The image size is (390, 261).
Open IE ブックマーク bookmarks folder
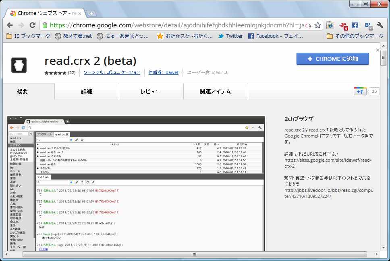[28, 36]
